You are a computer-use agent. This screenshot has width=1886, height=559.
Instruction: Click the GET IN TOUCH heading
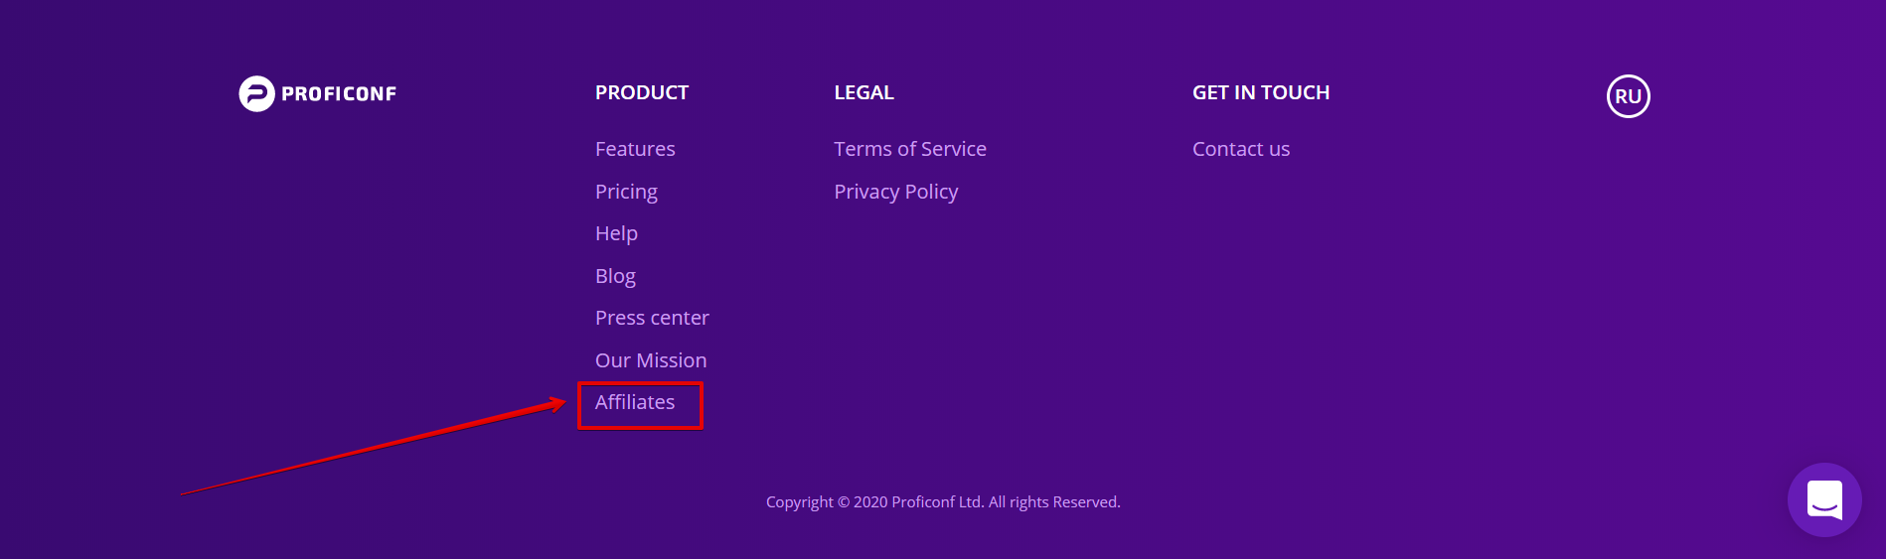click(1261, 92)
